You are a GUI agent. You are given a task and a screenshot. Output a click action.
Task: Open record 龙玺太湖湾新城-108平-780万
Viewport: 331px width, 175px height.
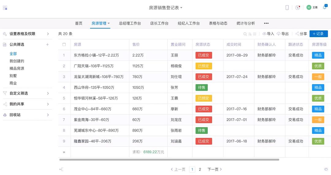pyautogui.click(x=99, y=77)
